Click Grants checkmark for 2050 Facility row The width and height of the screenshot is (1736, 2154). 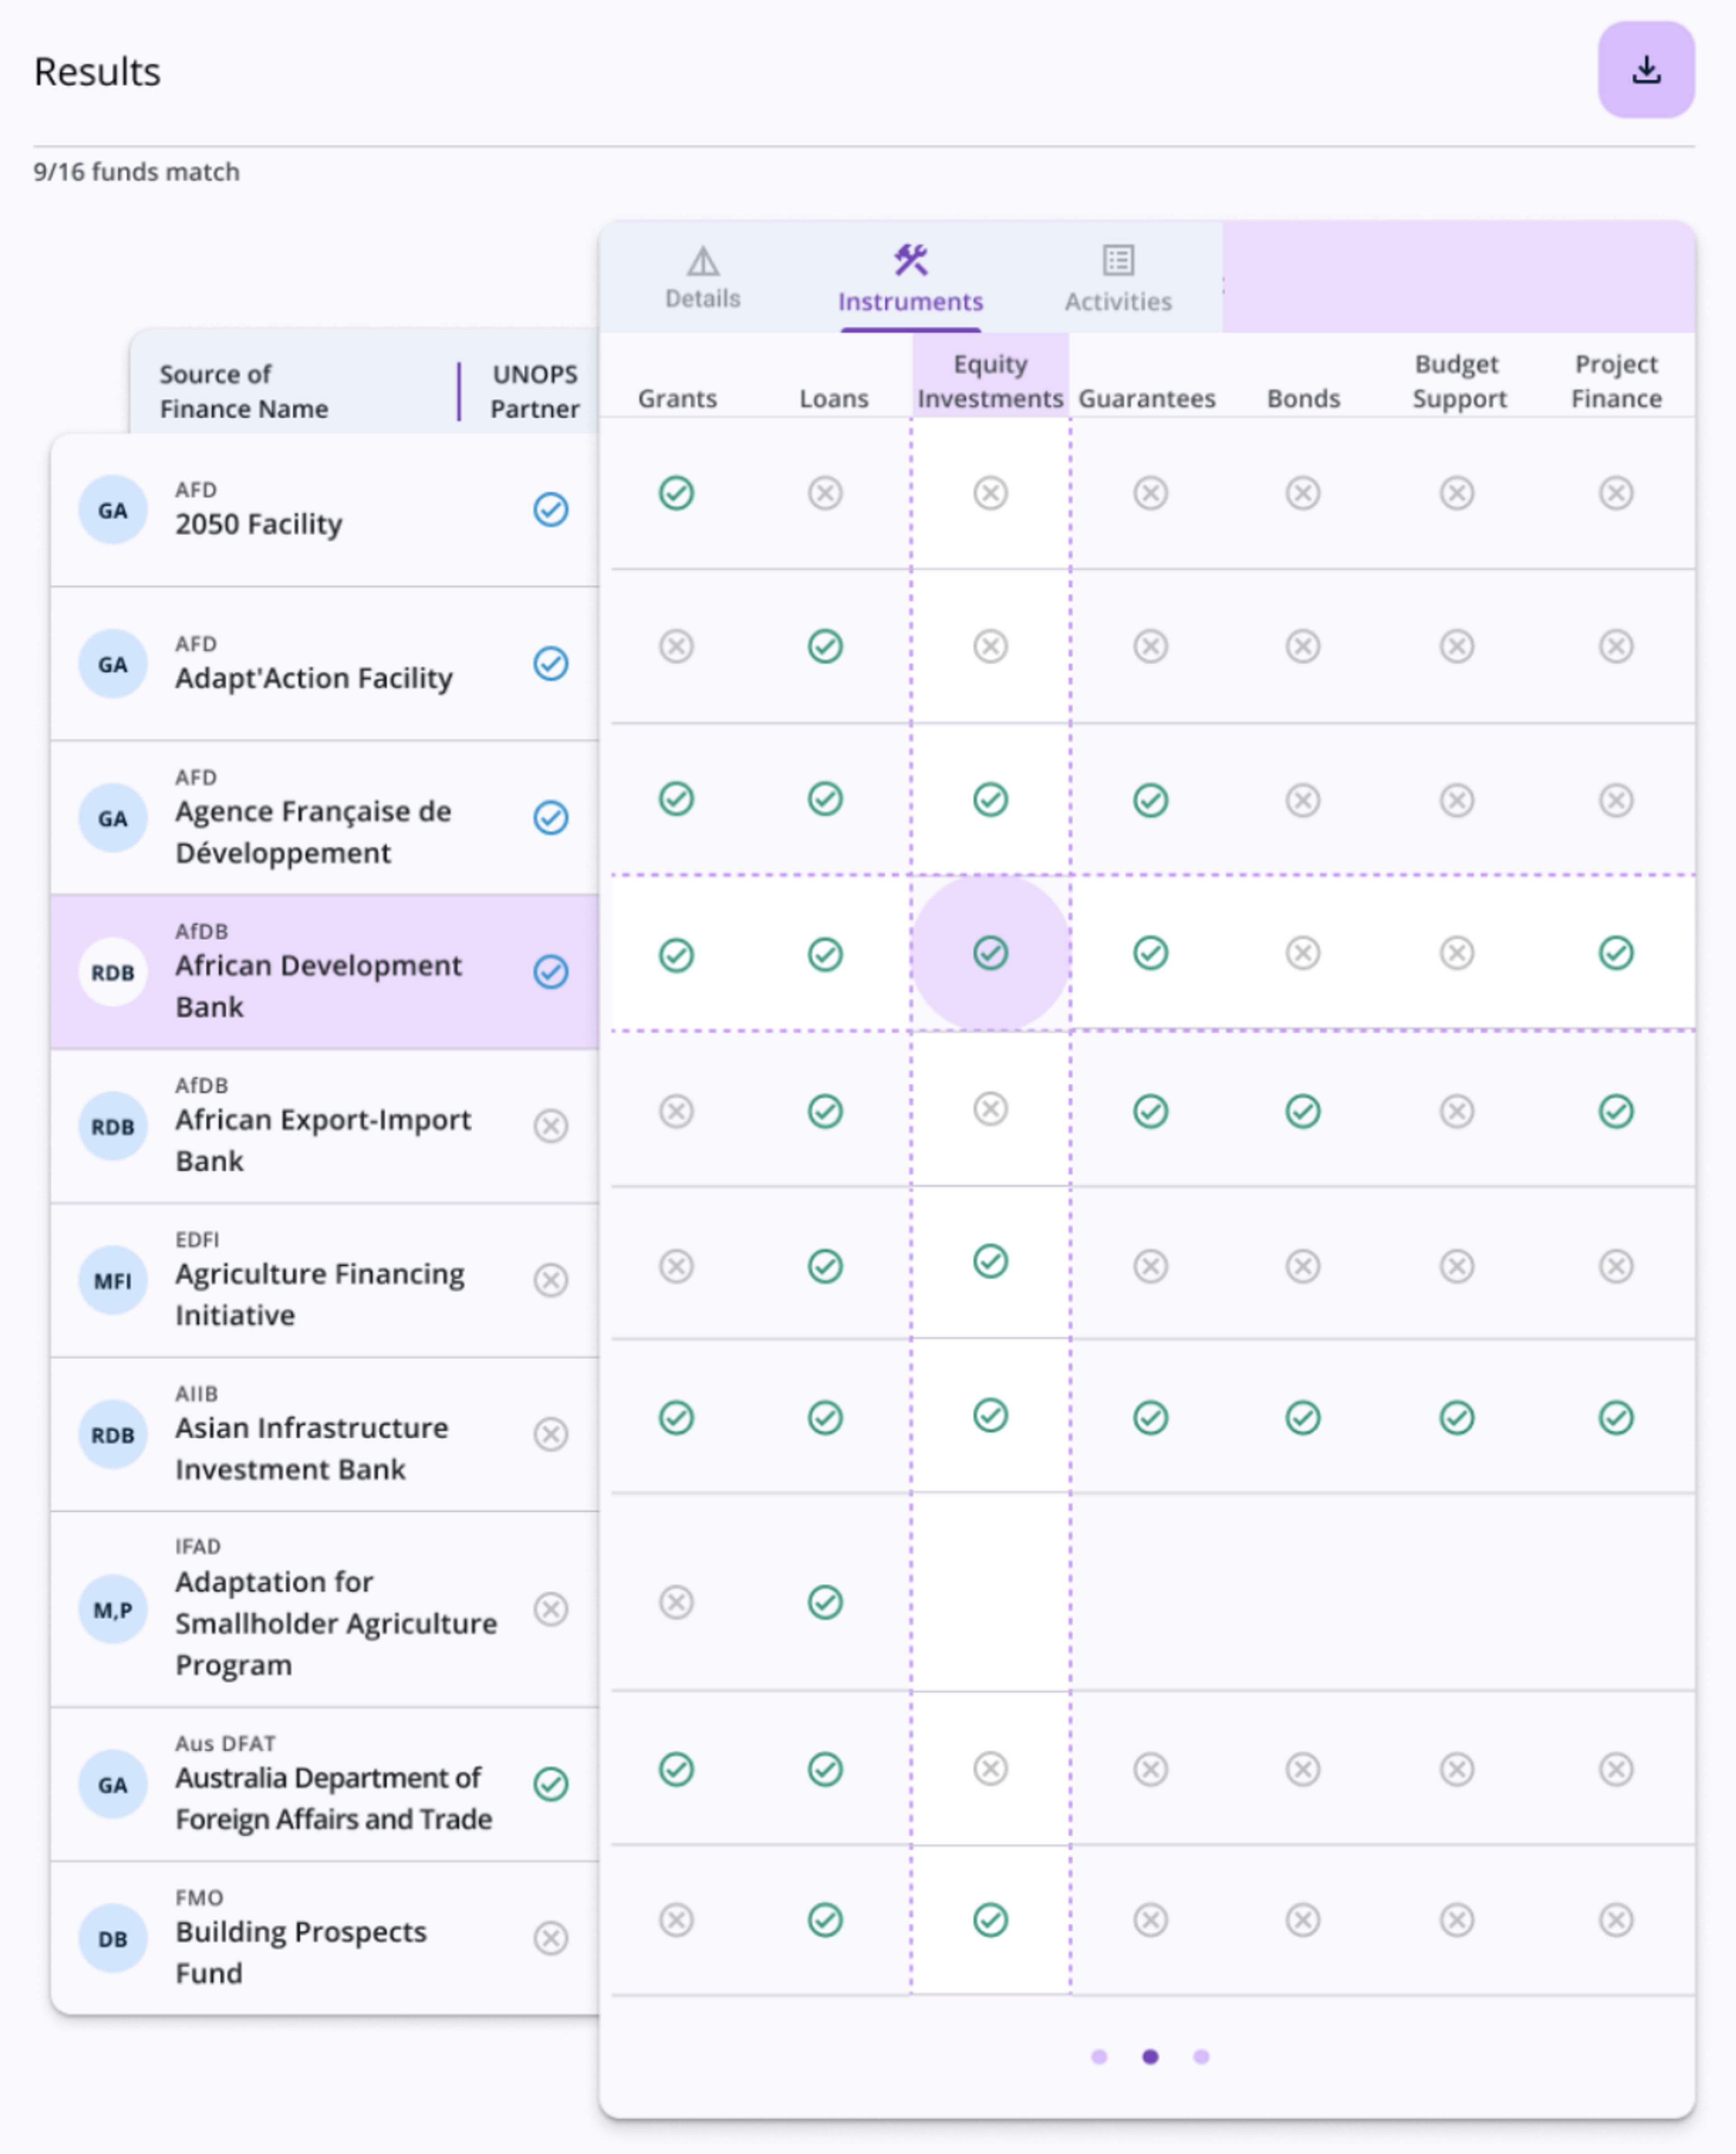(x=676, y=493)
